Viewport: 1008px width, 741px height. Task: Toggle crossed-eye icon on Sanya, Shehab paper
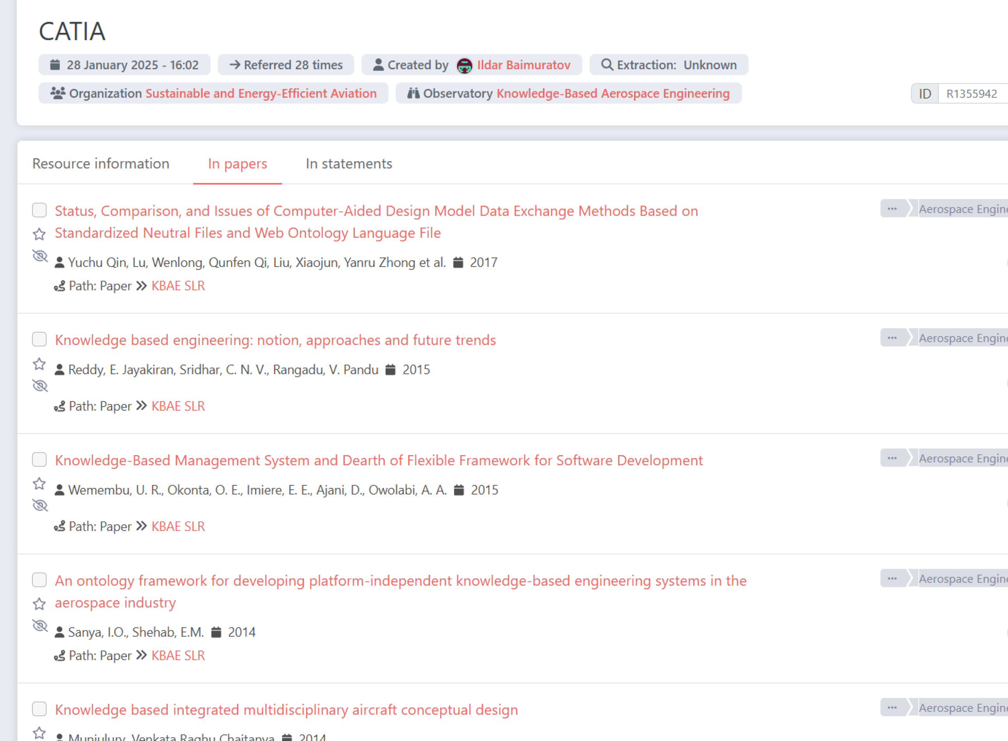point(40,626)
